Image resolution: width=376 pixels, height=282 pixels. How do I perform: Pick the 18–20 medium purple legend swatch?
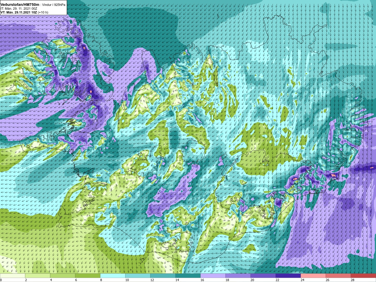[x=238, y=276]
